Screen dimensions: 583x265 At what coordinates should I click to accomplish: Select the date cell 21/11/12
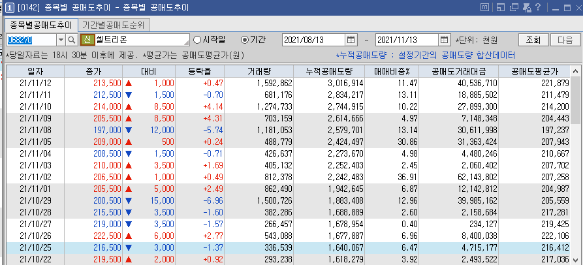pyautogui.click(x=35, y=83)
